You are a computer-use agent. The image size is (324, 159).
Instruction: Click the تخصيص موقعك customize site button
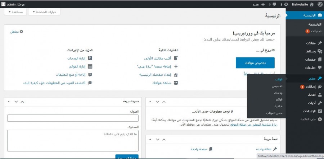point(255,63)
